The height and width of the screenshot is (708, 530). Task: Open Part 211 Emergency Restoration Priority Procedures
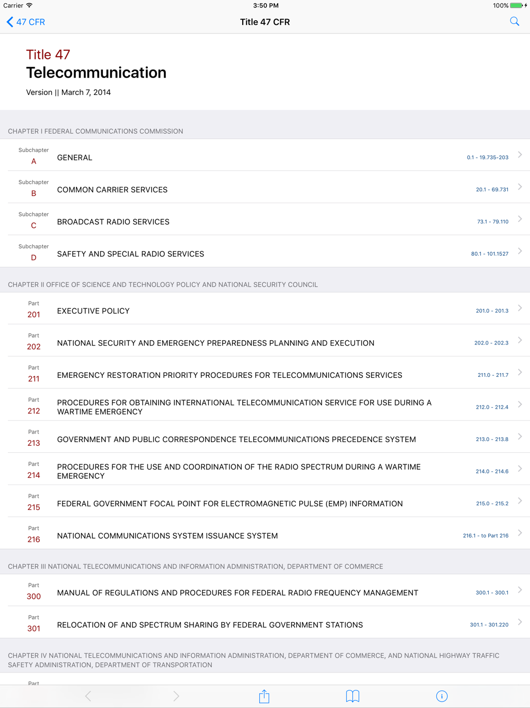tap(229, 375)
